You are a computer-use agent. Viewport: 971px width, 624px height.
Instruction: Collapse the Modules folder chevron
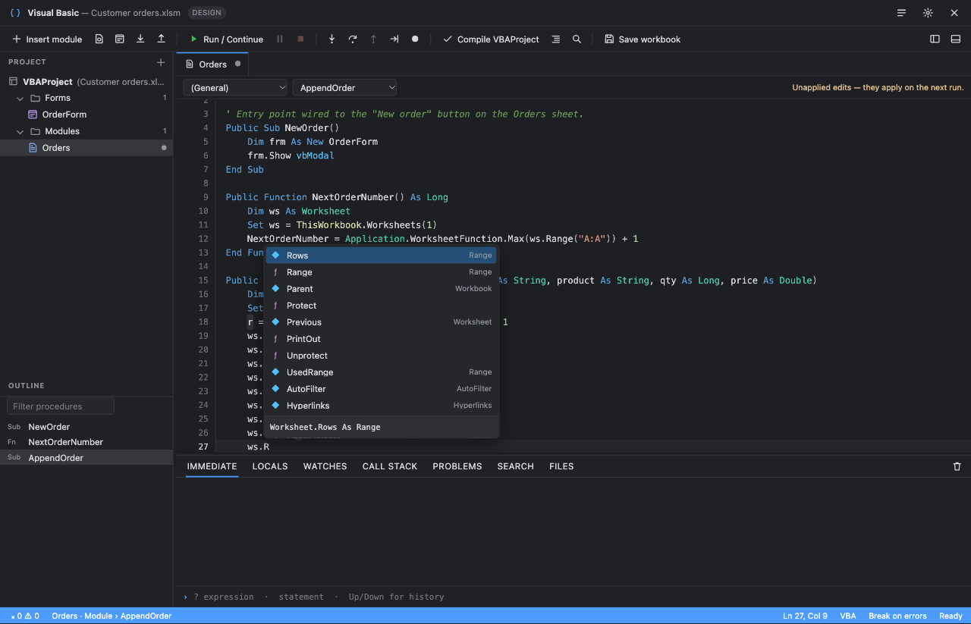pyautogui.click(x=20, y=131)
